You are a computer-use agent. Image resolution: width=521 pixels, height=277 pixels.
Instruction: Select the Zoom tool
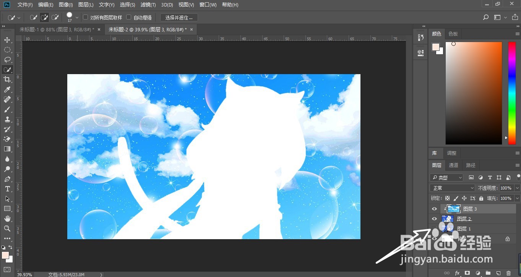(7, 228)
